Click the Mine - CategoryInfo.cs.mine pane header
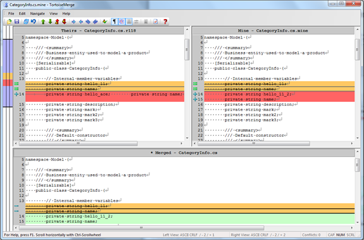 click(x=273, y=30)
